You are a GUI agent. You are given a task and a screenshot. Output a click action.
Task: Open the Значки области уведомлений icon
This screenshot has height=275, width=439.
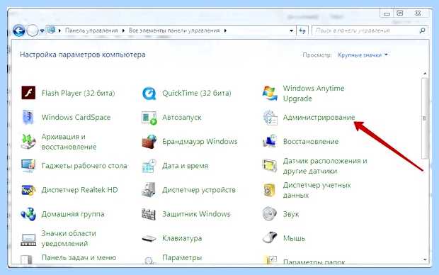tap(28, 240)
